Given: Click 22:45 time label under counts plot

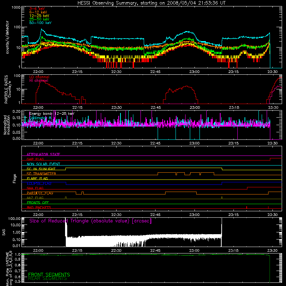Looking at the screenshot, I should pyautogui.click(x=155, y=72).
